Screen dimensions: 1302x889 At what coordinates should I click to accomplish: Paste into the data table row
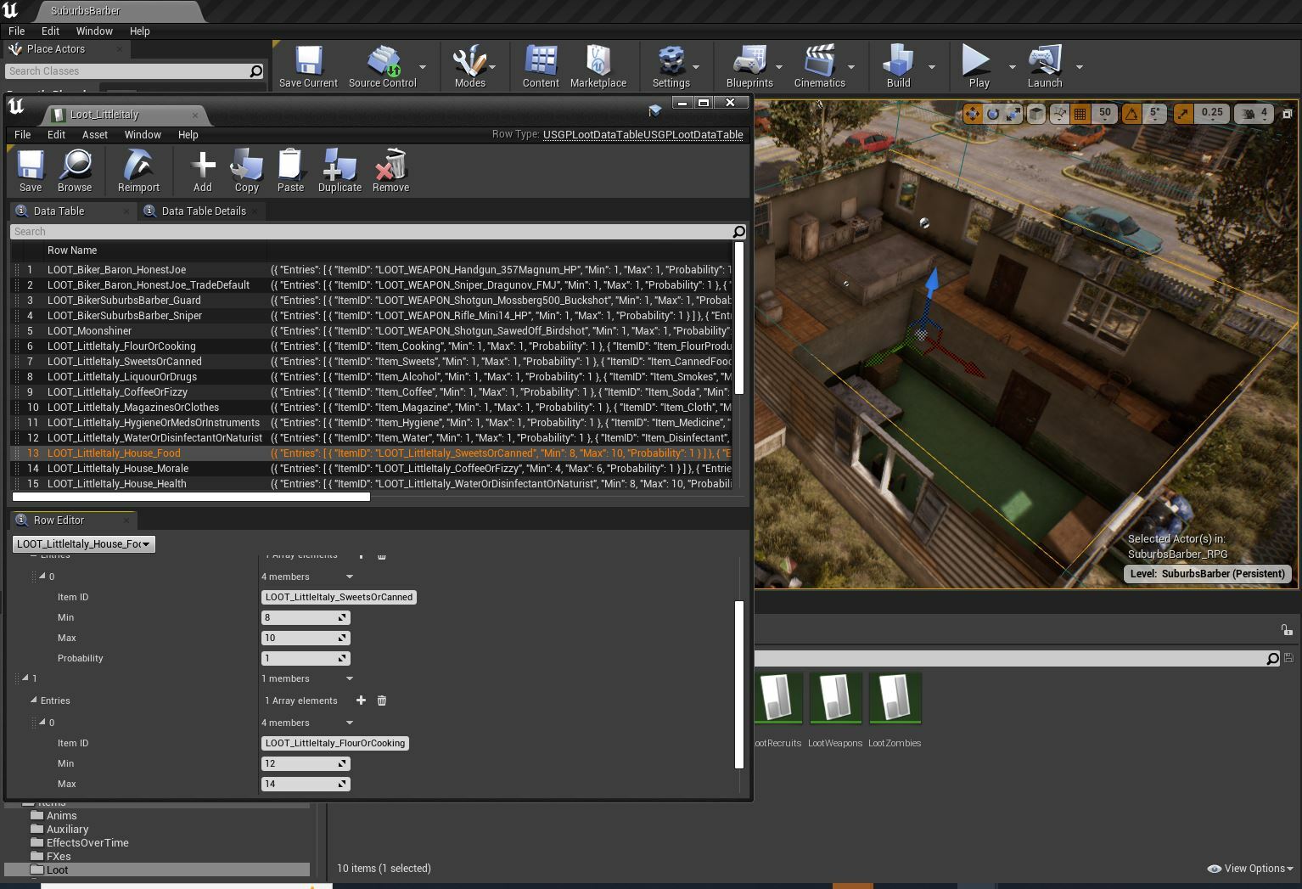290,171
